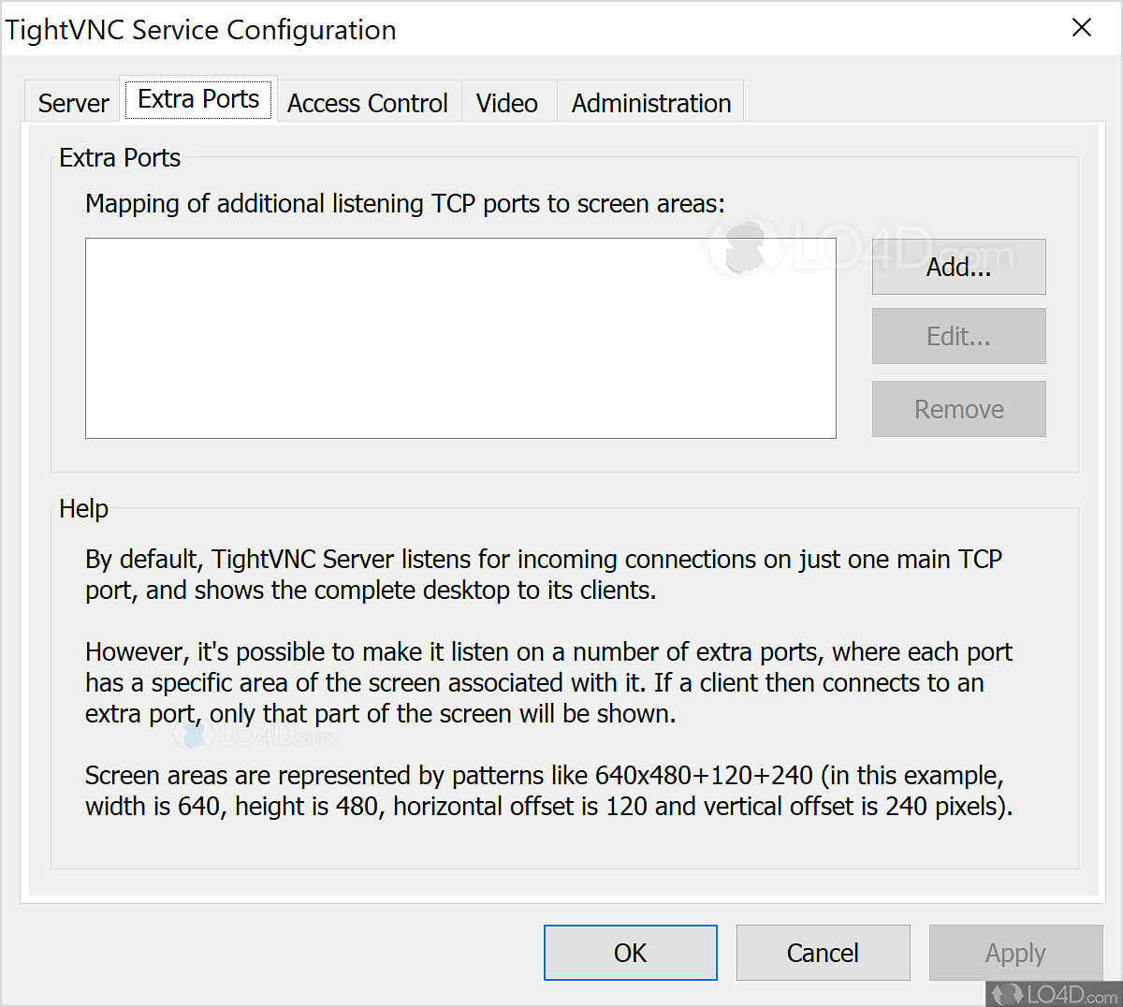The image size is (1123, 1007).
Task: Confirm settings with the OK button
Action: 630,953
